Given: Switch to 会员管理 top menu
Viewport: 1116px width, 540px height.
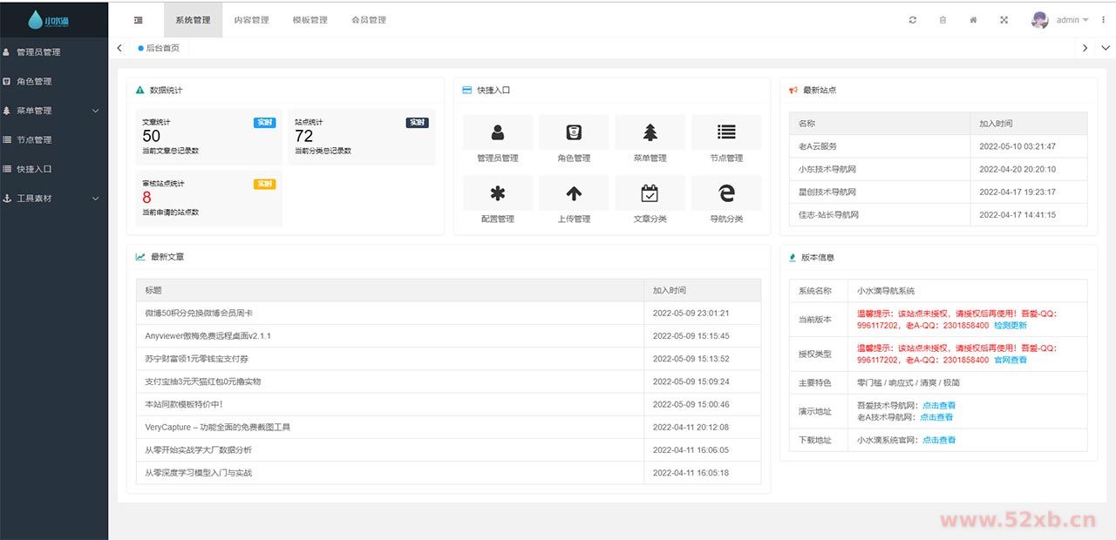Looking at the screenshot, I should pos(368,20).
